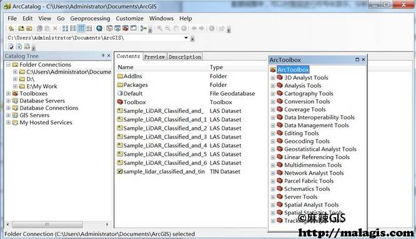Collapse the Folder Connections node
This screenshot has height=239, width=416.
click(x=9, y=65)
